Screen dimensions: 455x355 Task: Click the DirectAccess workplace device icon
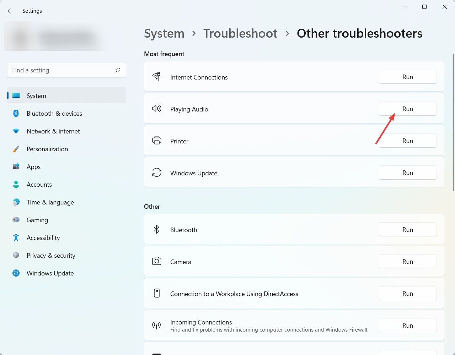tap(156, 293)
